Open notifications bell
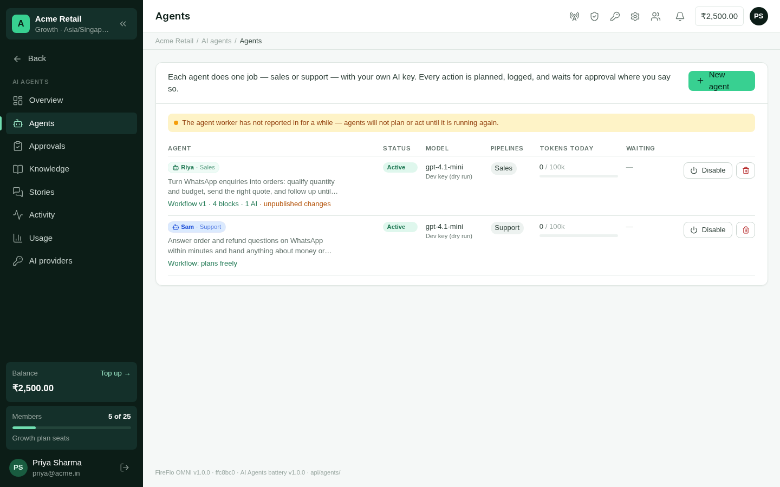Viewport: 780px width, 487px height. coord(680,16)
